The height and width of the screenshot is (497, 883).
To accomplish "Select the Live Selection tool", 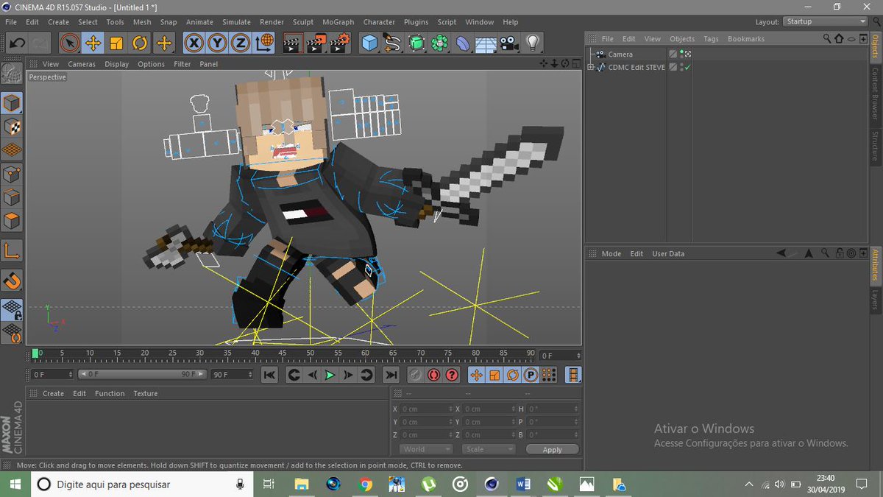I will 70,43.
